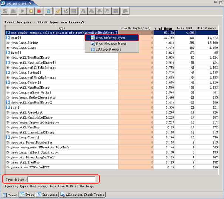Select the java.nio.DirectLongBufferU row

tap(112, 157)
